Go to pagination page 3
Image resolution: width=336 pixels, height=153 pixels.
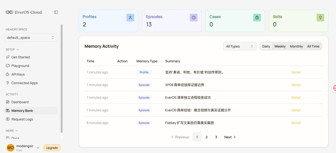click(216, 137)
